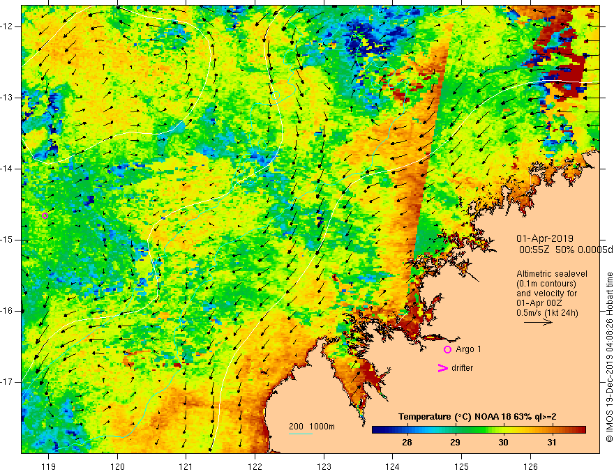Click the magenta drifter legend arrow symbol
Viewport: 614px width, 474px height.
(442, 368)
